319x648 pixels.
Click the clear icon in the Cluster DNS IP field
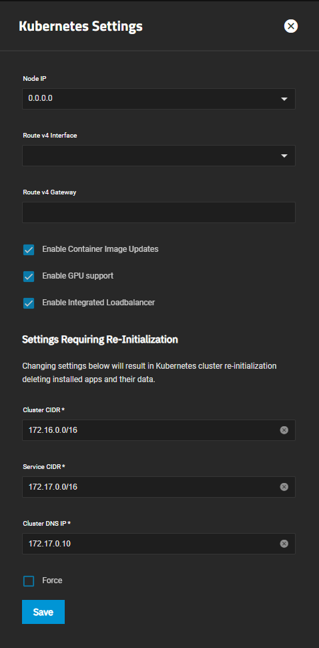(x=284, y=543)
